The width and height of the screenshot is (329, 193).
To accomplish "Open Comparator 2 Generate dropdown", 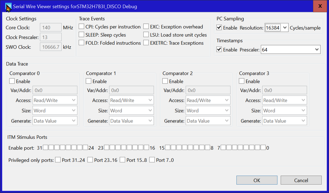I will (x=208, y=121).
